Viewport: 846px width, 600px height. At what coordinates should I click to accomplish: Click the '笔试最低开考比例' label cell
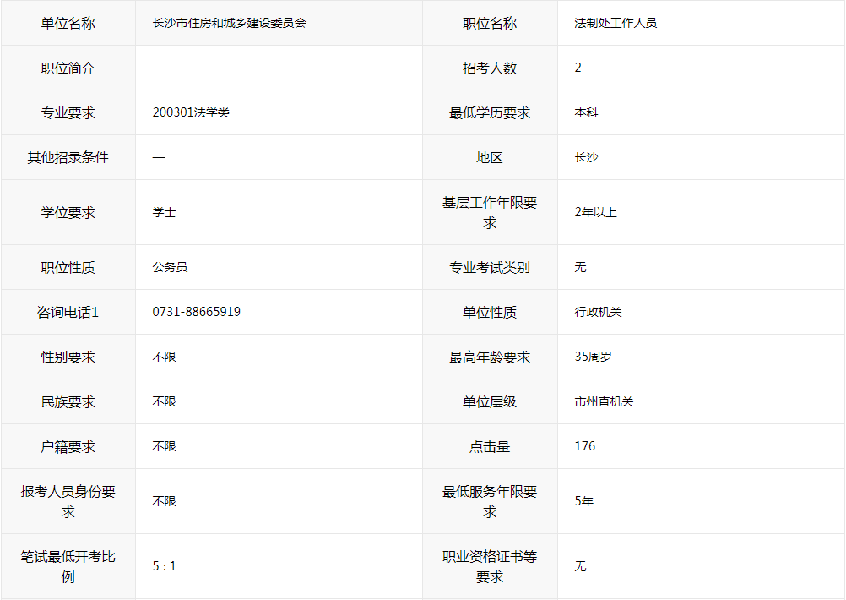[68, 566]
